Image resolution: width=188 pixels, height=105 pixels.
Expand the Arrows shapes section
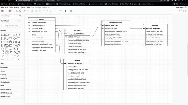(4, 75)
